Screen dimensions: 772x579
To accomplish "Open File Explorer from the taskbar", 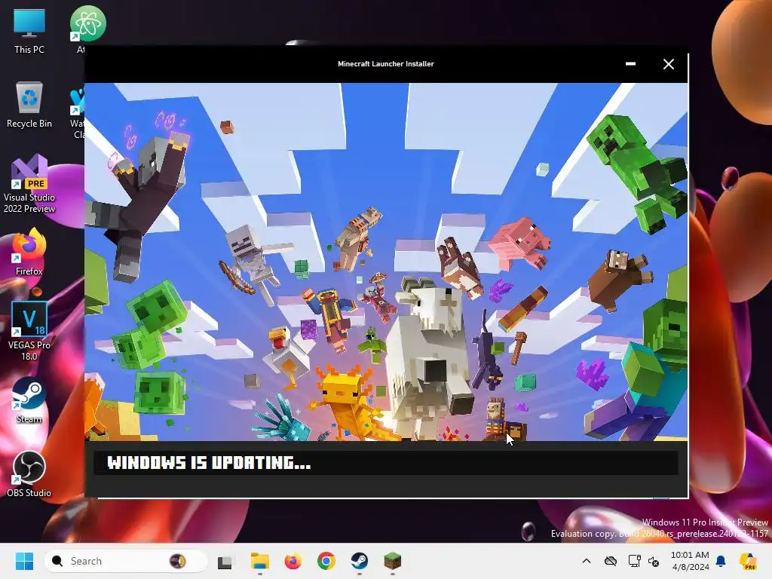I will pos(259,561).
